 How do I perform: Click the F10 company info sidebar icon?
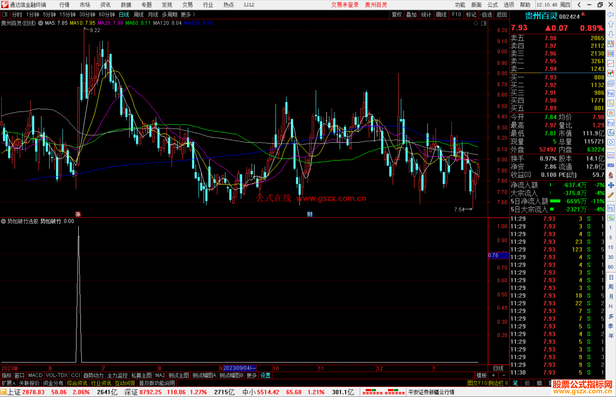point(611,93)
